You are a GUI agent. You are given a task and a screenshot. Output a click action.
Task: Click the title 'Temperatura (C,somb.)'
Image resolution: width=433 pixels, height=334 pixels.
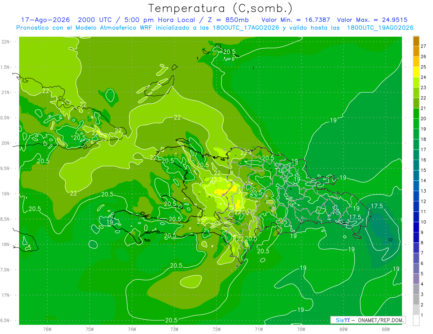click(x=220, y=8)
